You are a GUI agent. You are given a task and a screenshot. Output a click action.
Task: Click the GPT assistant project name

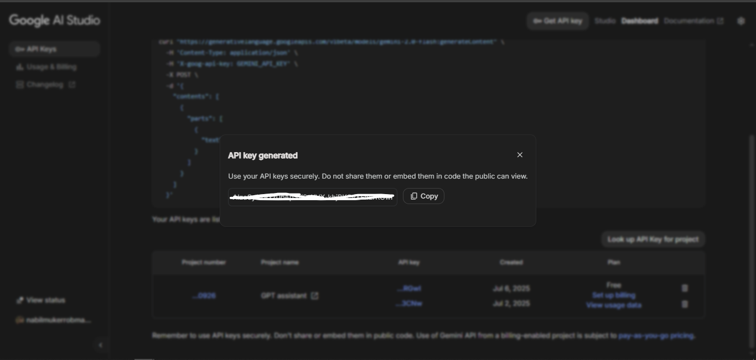(x=284, y=296)
